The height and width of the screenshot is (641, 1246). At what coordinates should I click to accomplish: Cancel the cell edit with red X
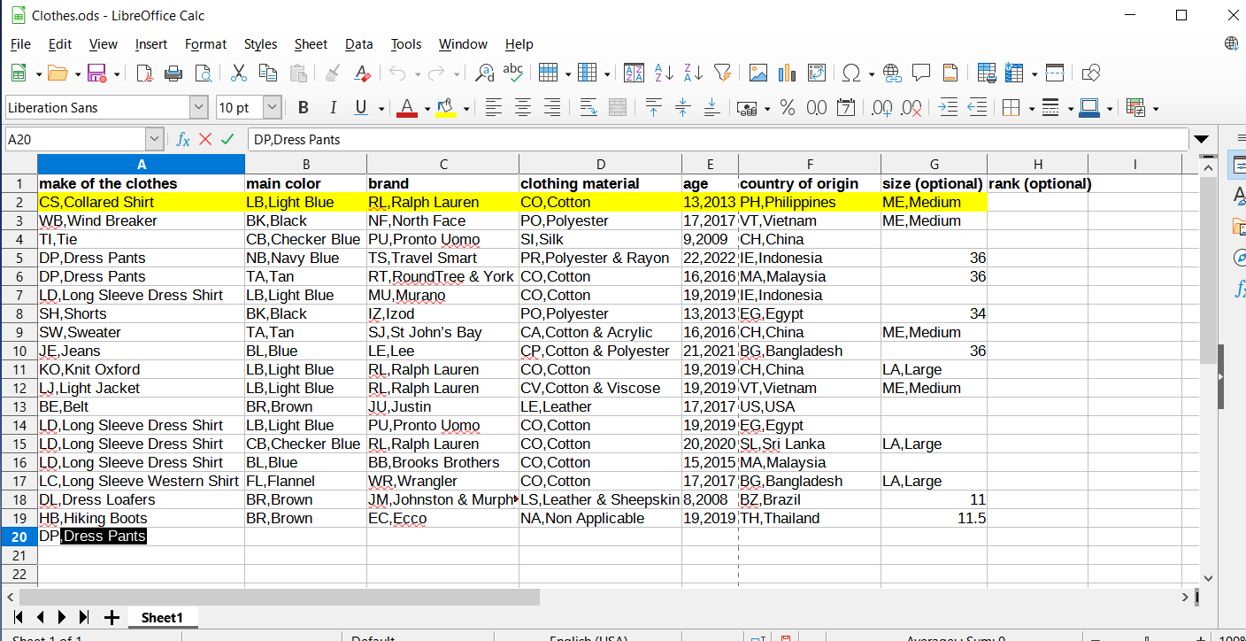click(x=205, y=139)
